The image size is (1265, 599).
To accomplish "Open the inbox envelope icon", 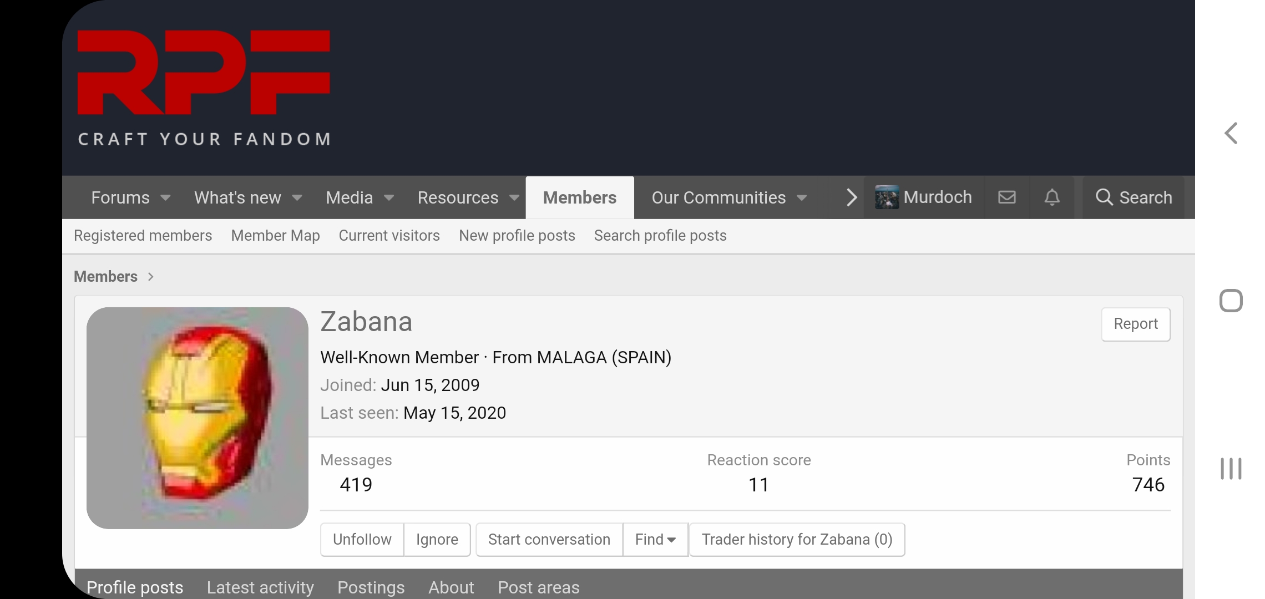I will (1006, 197).
